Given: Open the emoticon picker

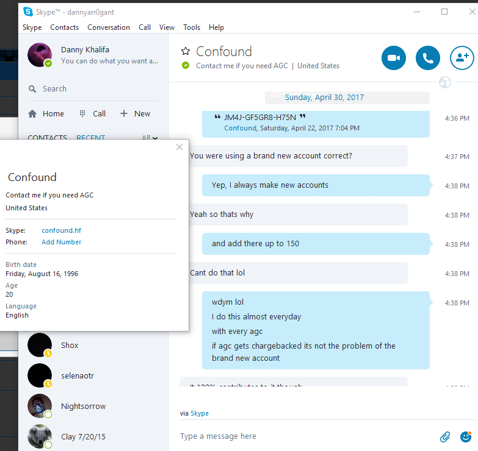Looking at the screenshot, I should pos(466,437).
